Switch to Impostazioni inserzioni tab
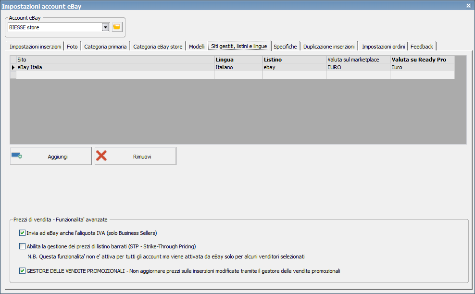 pyautogui.click(x=36, y=46)
